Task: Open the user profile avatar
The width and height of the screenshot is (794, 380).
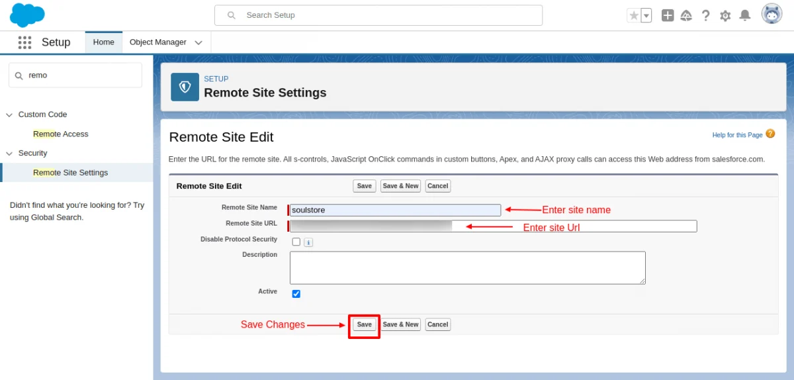Action: tap(772, 14)
